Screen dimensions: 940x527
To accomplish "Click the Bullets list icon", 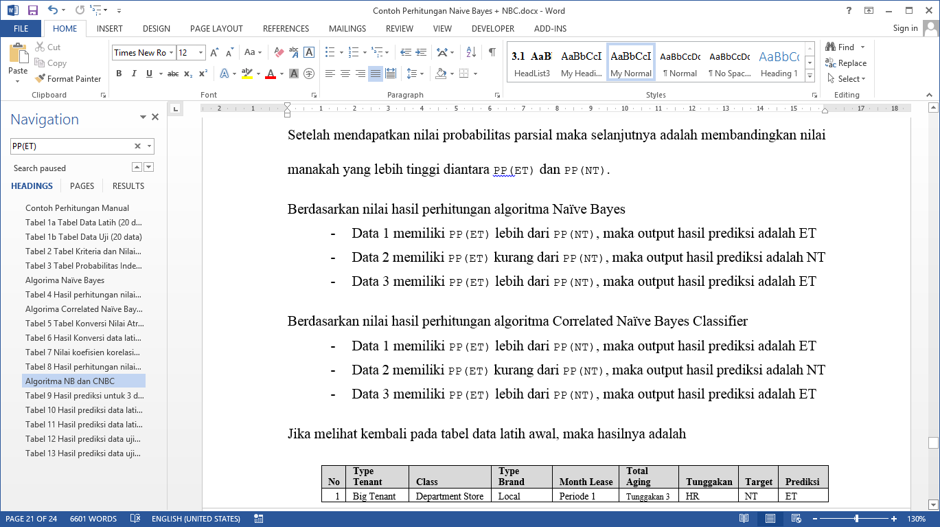I will point(330,52).
